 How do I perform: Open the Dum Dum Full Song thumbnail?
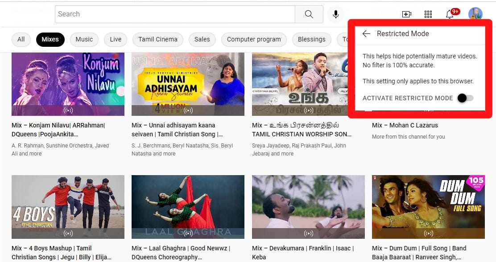coord(428,207)
